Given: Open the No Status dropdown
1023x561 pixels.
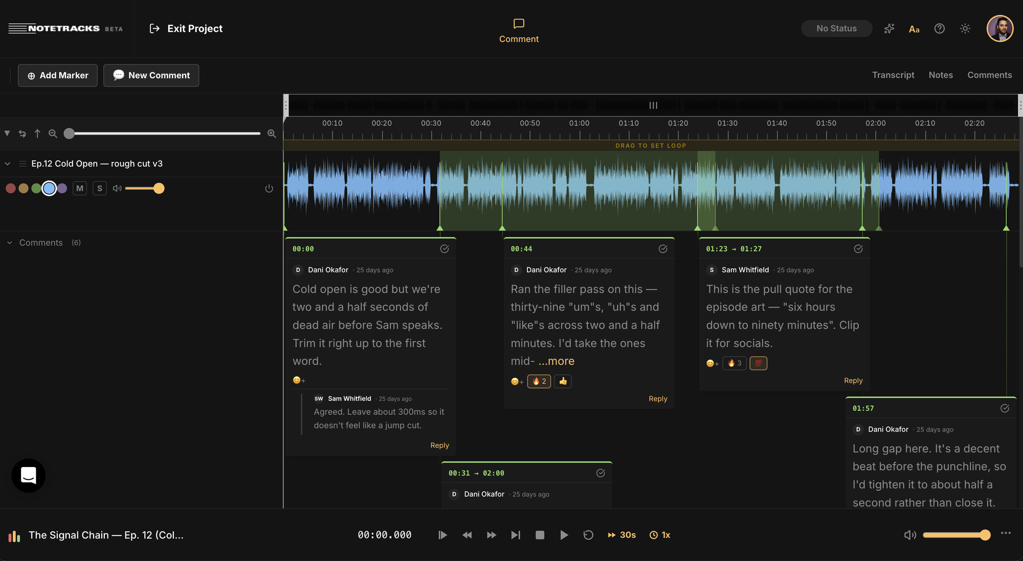Looking at the screenshot, I should (x=836, y=29).
